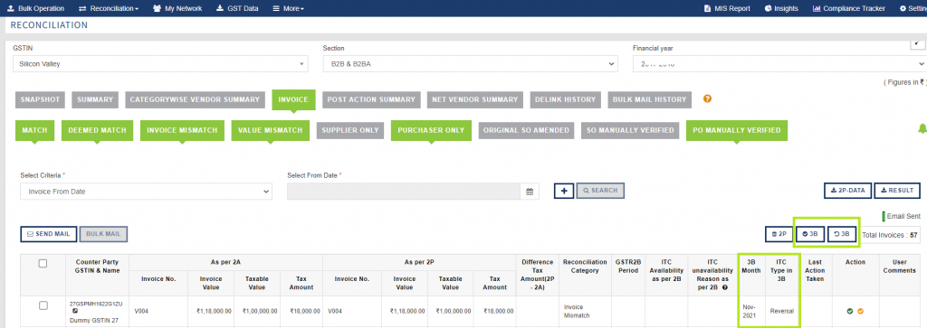The image size is (927, 328).
Task: Open the Net Vendor Summary tab
Action: pyautogui.click(x=474, y=99)
